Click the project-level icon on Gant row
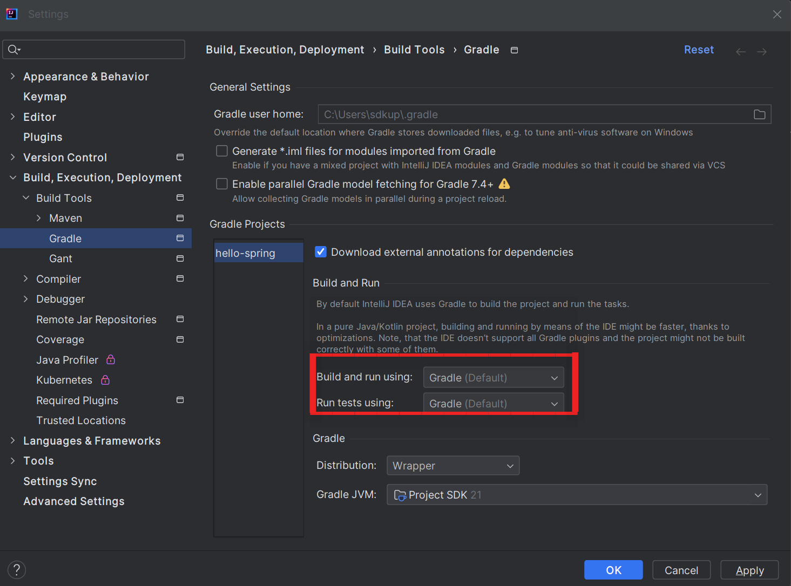The width and height of the screenshot is (791, 586). (180, 258)
